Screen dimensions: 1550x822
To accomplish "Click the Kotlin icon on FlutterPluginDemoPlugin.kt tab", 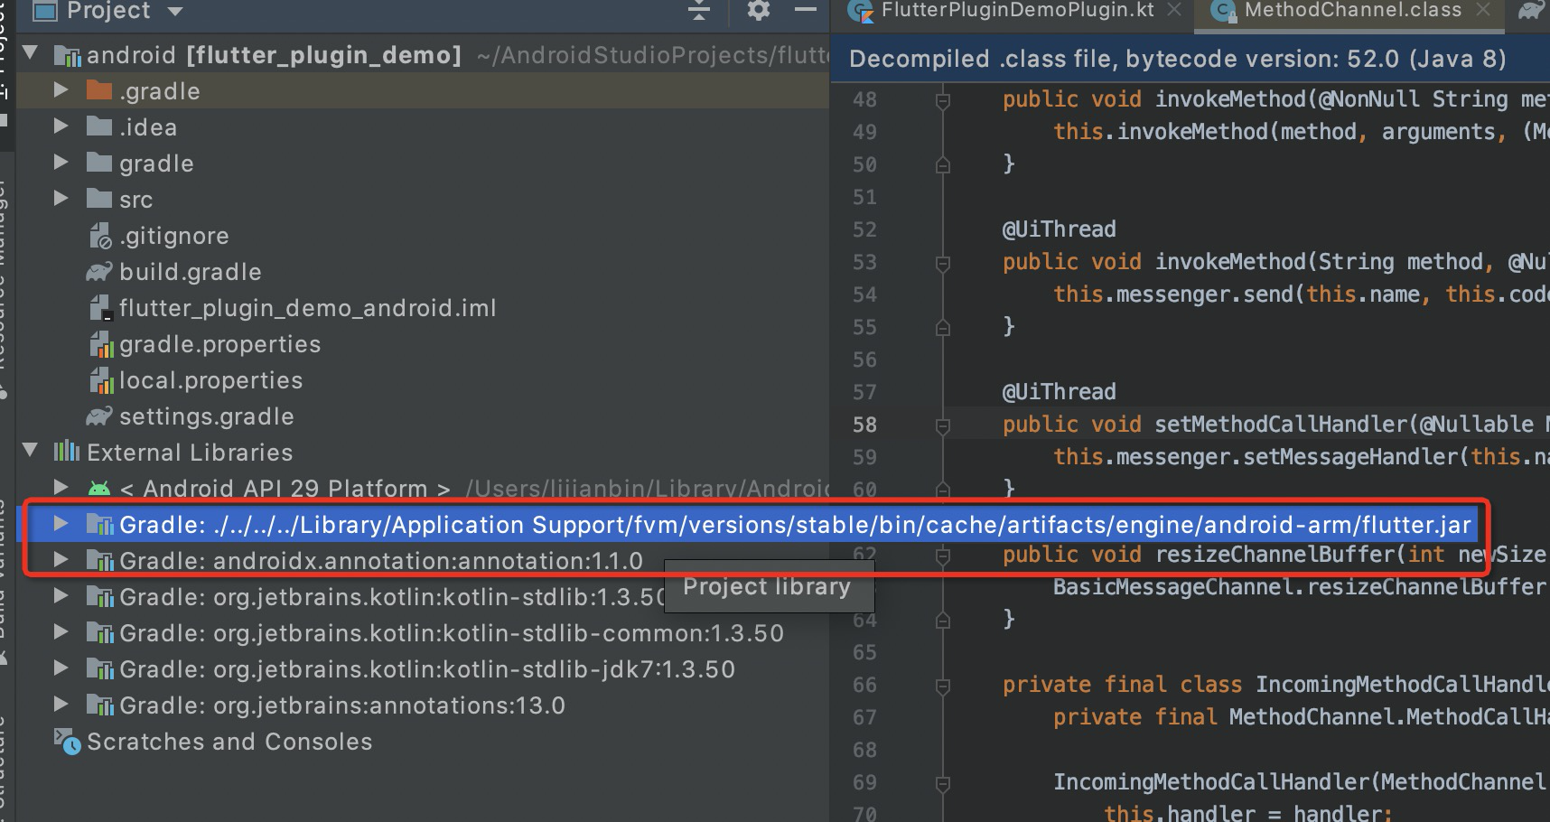I will [859, 12].
